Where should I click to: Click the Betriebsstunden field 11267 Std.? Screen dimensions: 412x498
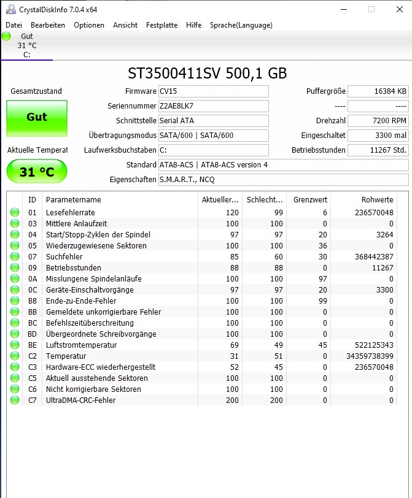click(378, 150)
